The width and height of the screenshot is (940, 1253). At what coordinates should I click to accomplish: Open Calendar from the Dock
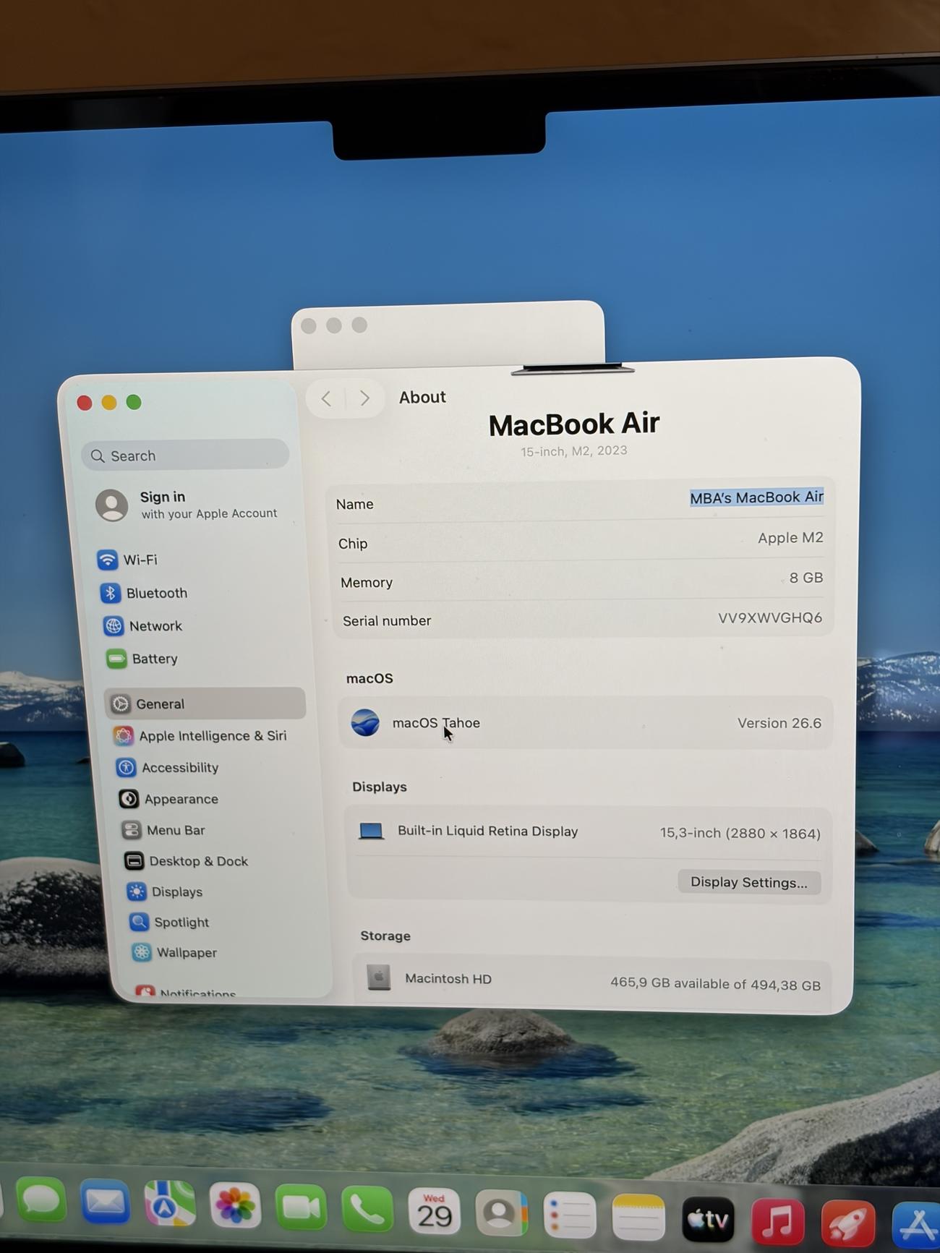coord(434,1212)
